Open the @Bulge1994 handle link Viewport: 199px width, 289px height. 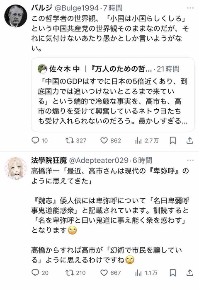tap(76, 8)
